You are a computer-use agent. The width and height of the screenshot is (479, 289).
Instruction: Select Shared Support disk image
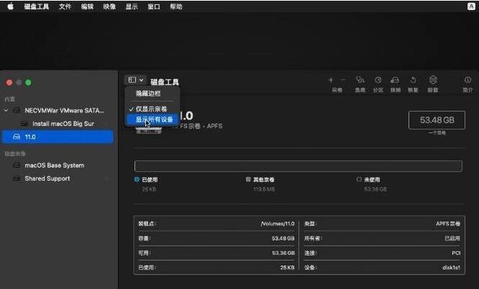[x=58, y=178]
